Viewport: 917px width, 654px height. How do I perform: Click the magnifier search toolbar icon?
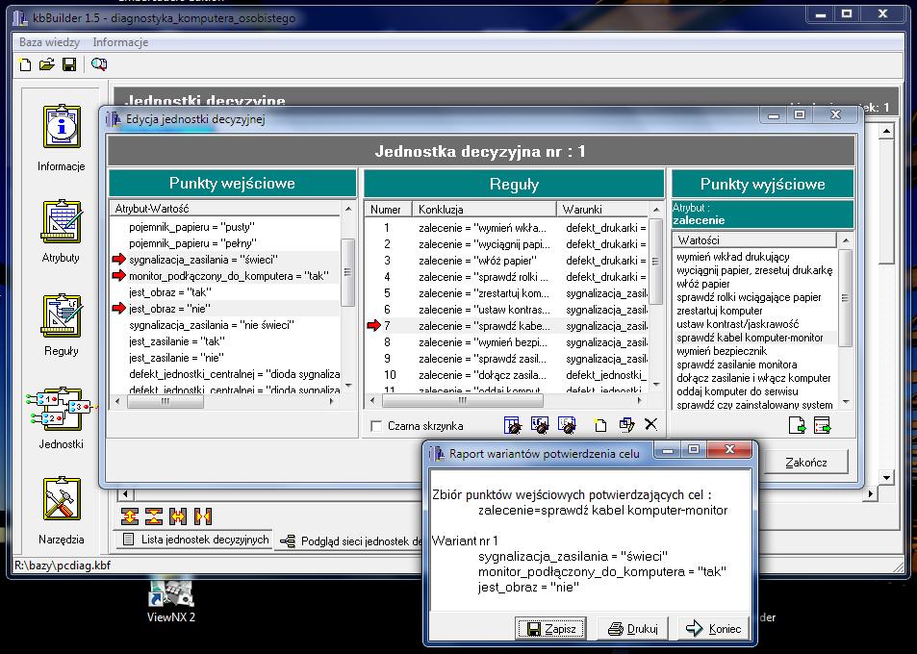click(99, 64)
